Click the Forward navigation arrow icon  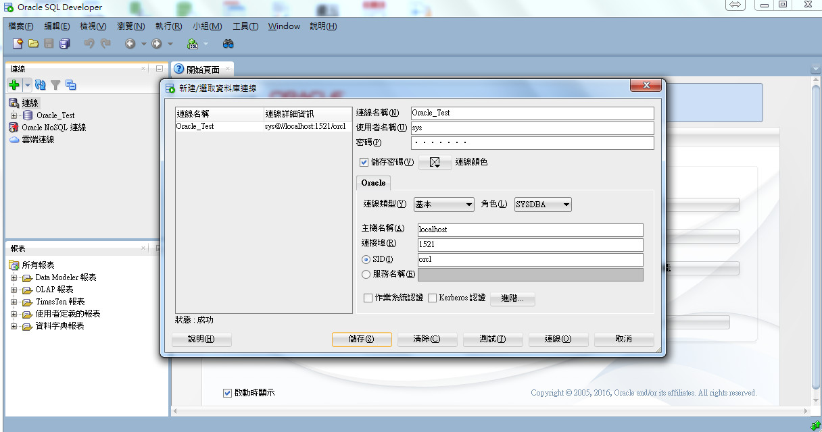[157, 44]
